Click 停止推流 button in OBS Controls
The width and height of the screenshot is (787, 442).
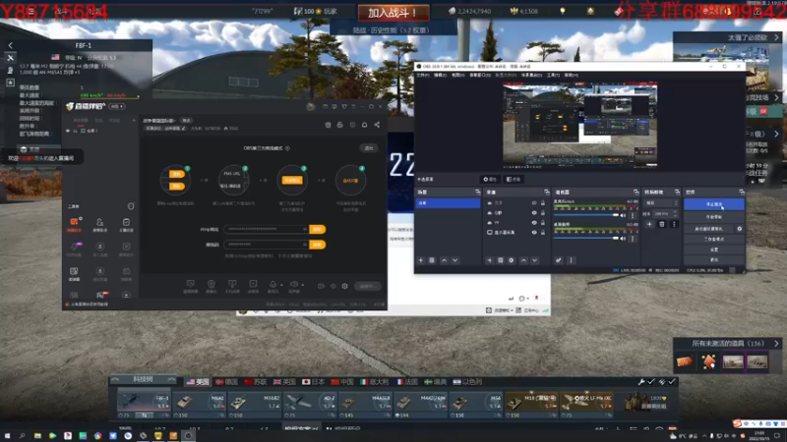pos(714,204)
